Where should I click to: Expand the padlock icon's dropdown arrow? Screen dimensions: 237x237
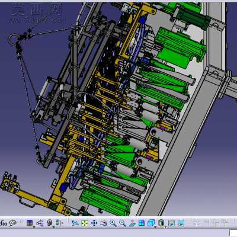(53, 227)
